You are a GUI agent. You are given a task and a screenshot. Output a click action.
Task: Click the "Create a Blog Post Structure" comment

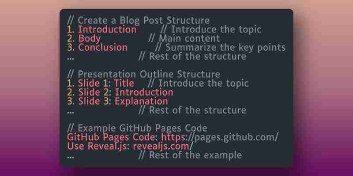139,20
